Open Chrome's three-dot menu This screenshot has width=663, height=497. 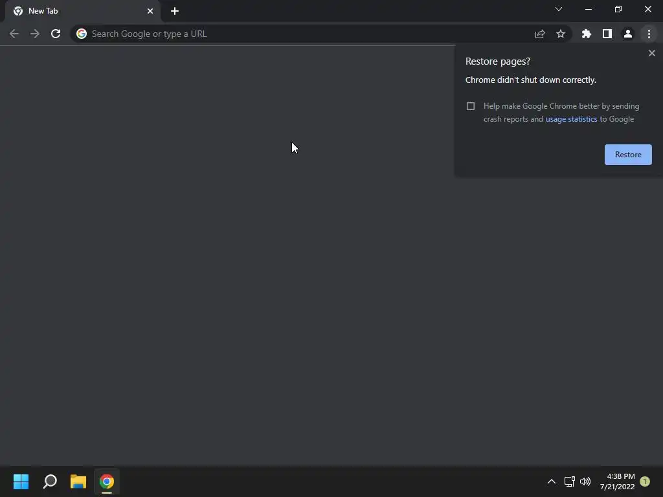point(649,34)
